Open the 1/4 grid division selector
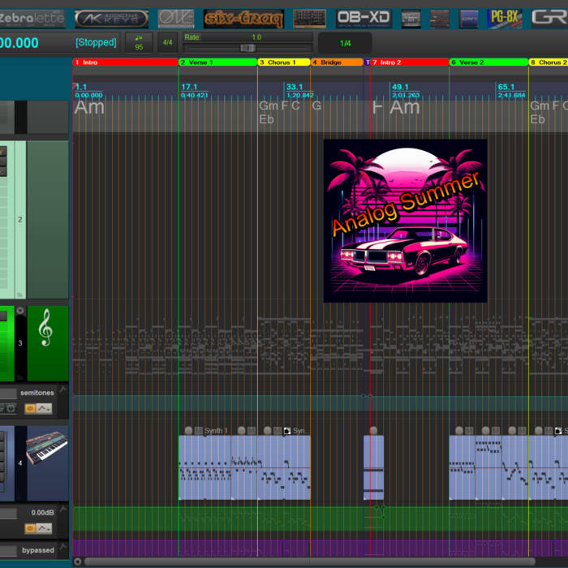568x568 pixels. click(346, 43)
